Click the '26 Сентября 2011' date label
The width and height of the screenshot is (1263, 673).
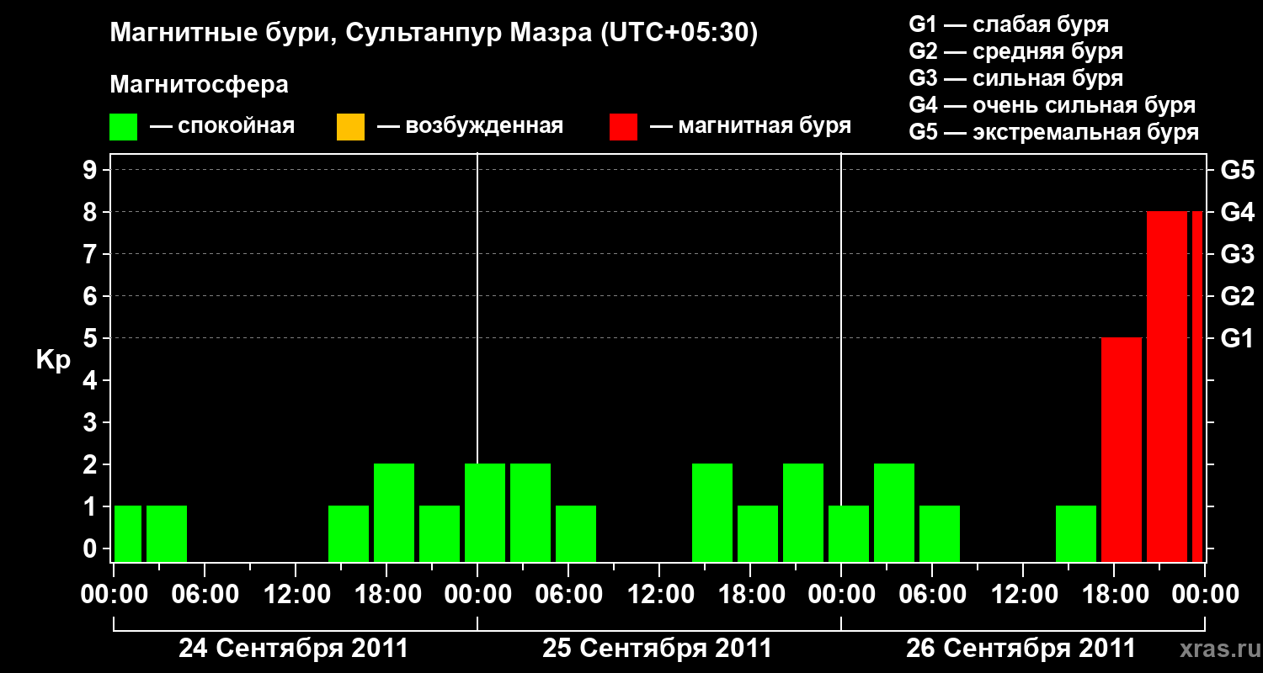pos(1021,649)
